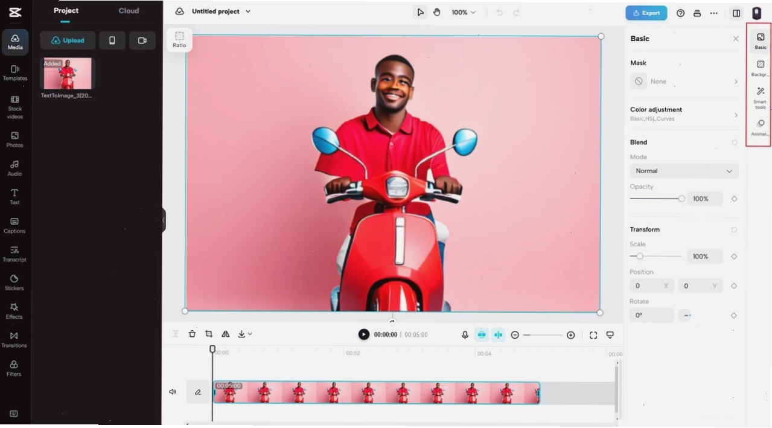Click keyboard shortcuts icon at sidebar bottom

point(14,414)
